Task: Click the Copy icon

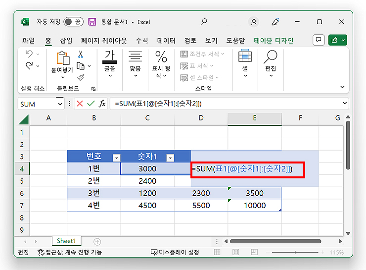Action: 81,66
